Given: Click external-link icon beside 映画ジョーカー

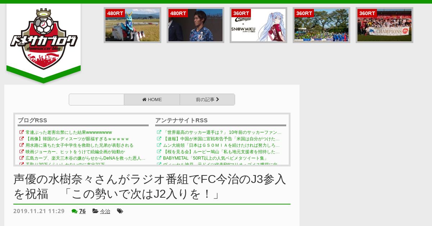Looking at the screenshot, I should (22, 152).
